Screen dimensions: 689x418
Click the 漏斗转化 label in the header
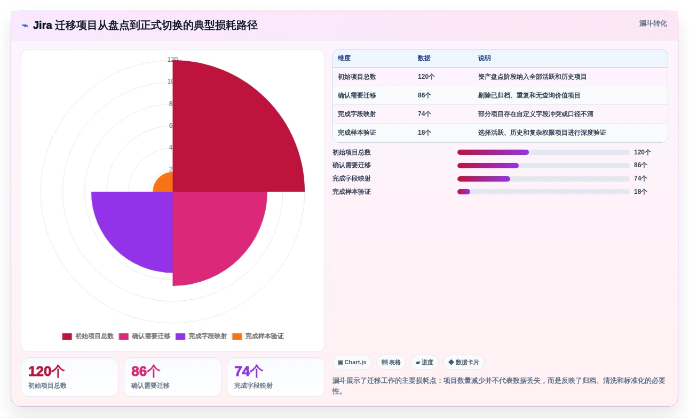(x=653, y=23)
